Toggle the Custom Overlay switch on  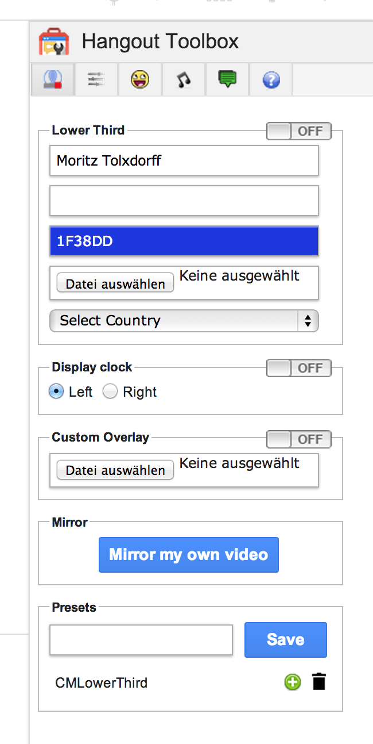click(299, 439)
